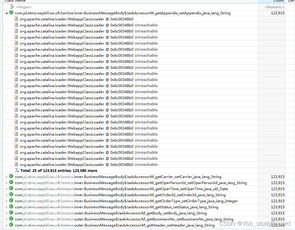Expand the getStatus_setStatus row
The width and height of the screenshot is (295, 230).
pos(7,207)
